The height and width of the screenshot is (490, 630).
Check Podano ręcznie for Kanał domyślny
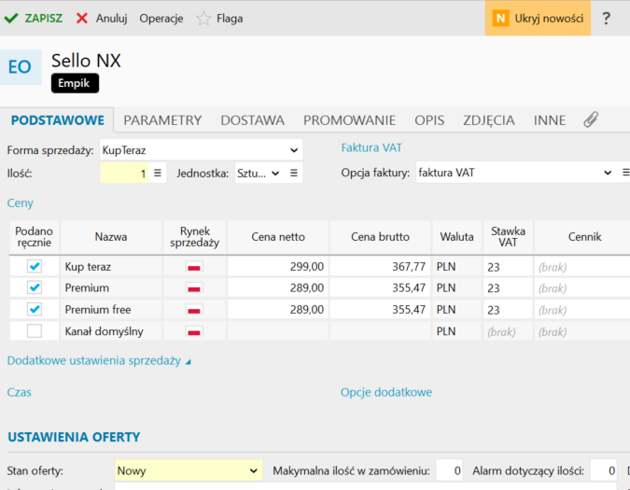click(35, 331)
